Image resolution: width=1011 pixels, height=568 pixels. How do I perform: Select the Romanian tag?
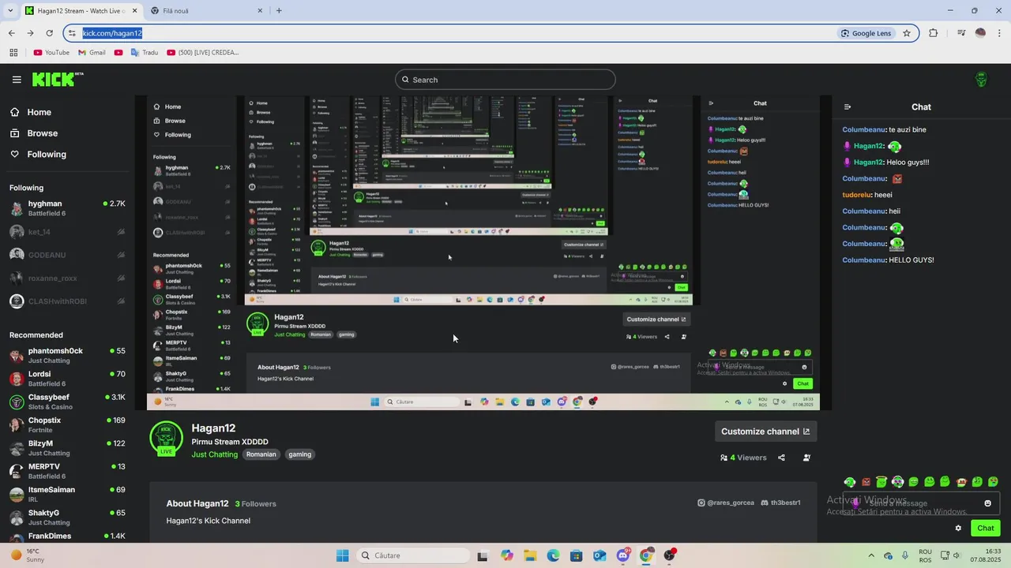coord(261,454)
